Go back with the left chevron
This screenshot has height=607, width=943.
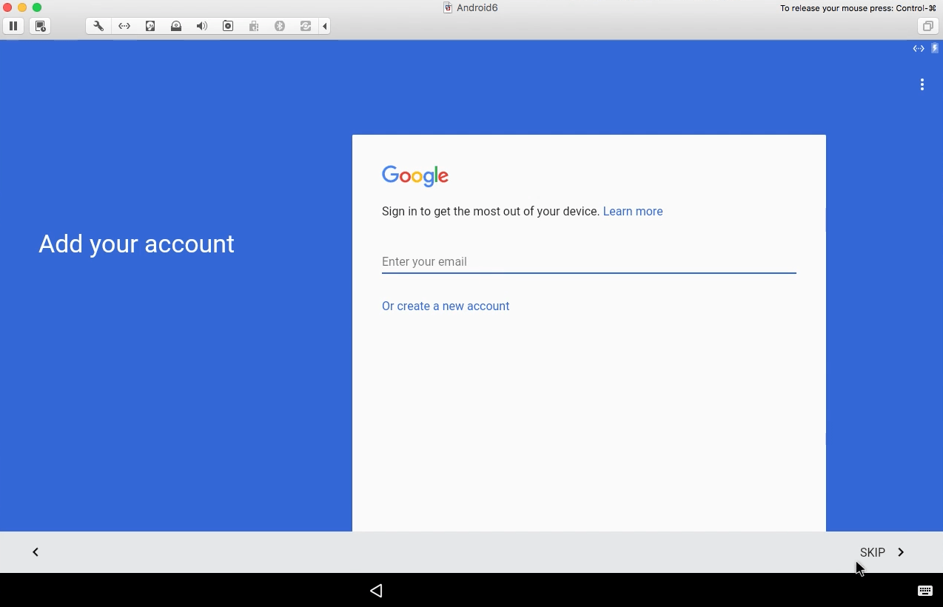pyautogui.click(x=36, y=552)
